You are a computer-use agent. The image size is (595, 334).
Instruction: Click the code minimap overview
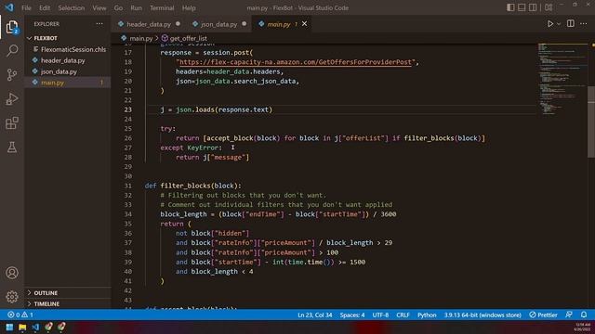(562, 79)
